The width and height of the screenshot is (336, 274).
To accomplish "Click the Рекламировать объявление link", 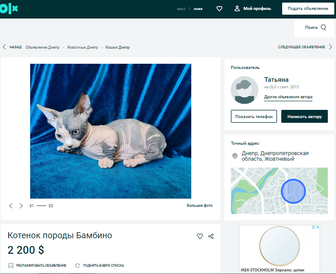I will tap(41, 265).
